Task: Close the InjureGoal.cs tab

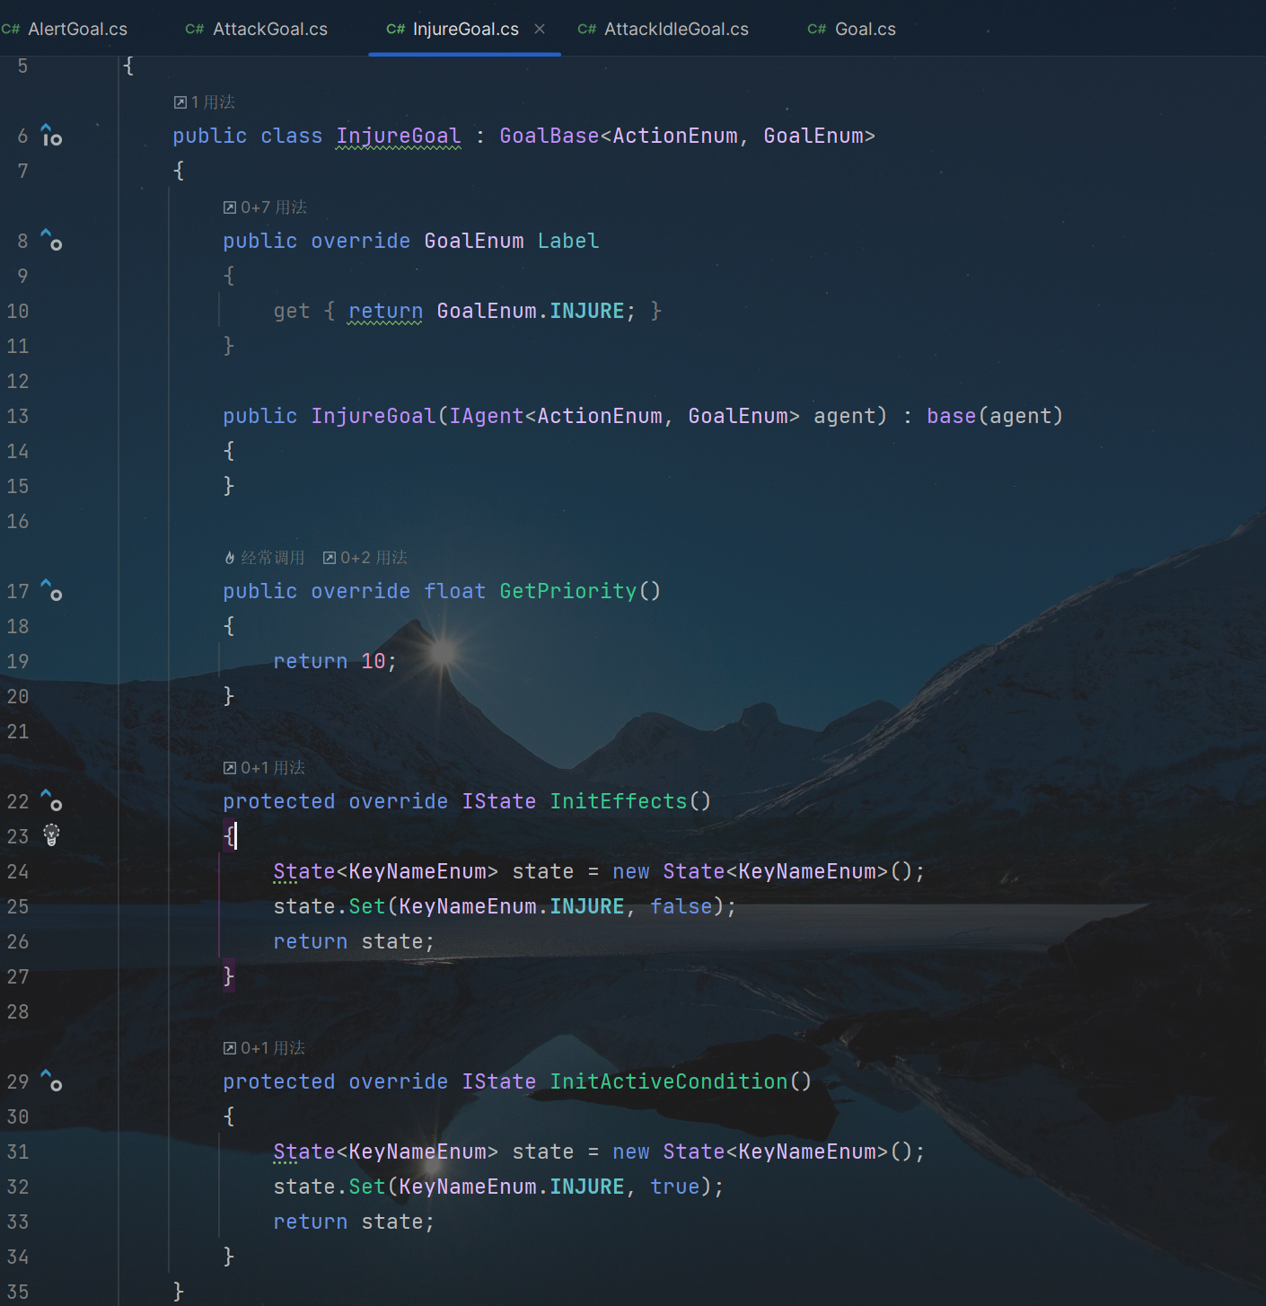Action: point(540,29)
